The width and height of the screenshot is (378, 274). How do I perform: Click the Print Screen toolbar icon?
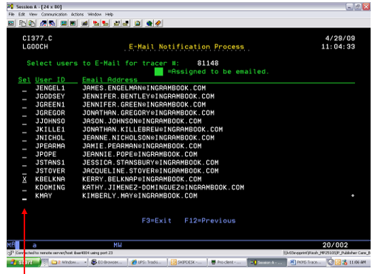(11, 24)
